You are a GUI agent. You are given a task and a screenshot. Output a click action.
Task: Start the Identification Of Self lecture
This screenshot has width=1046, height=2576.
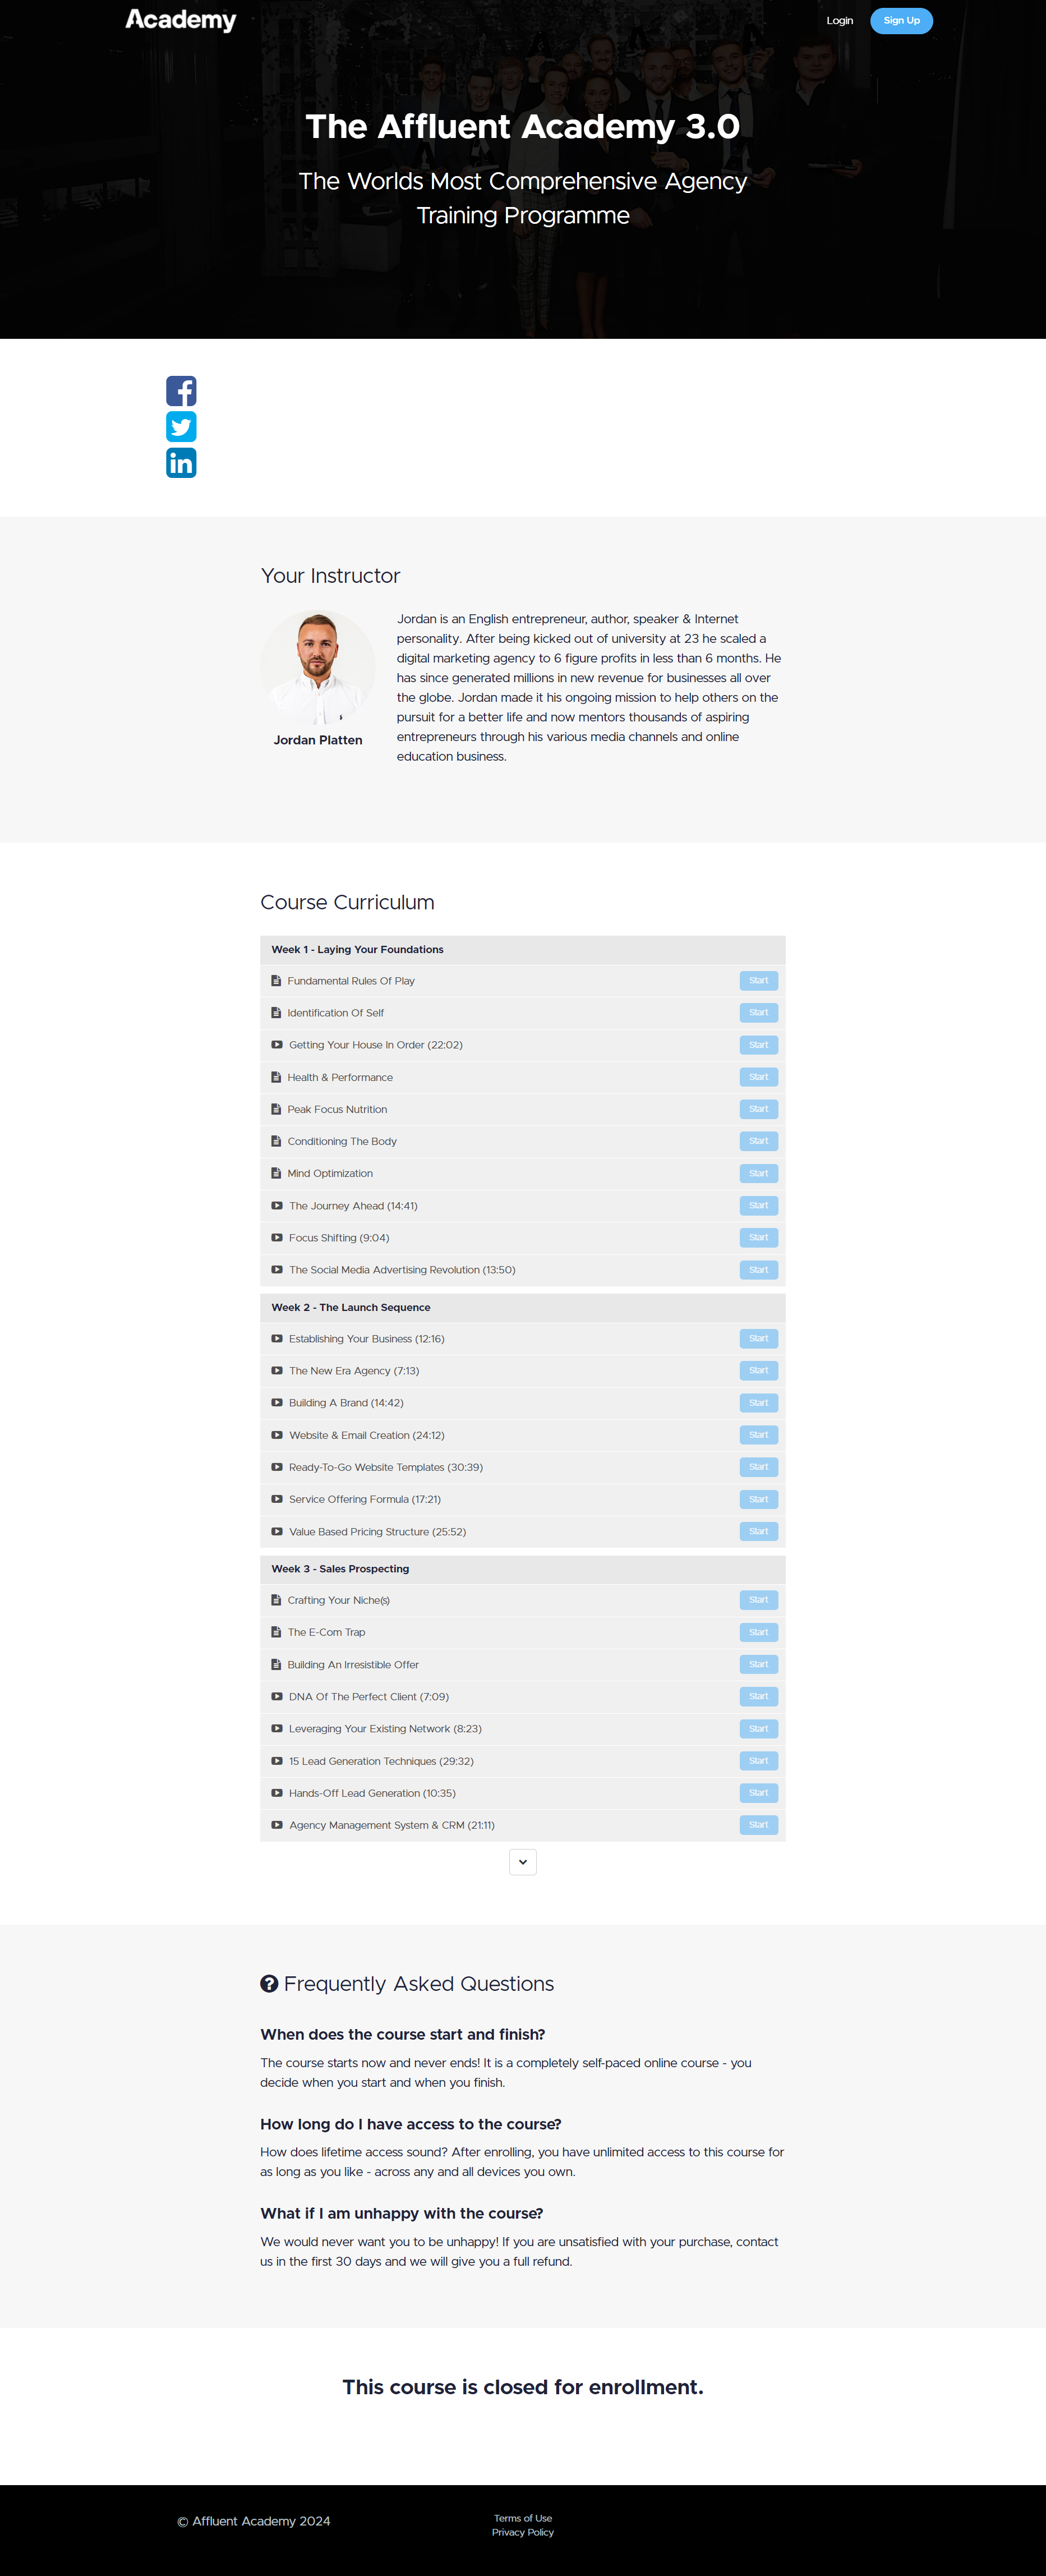pos(759,1013)
